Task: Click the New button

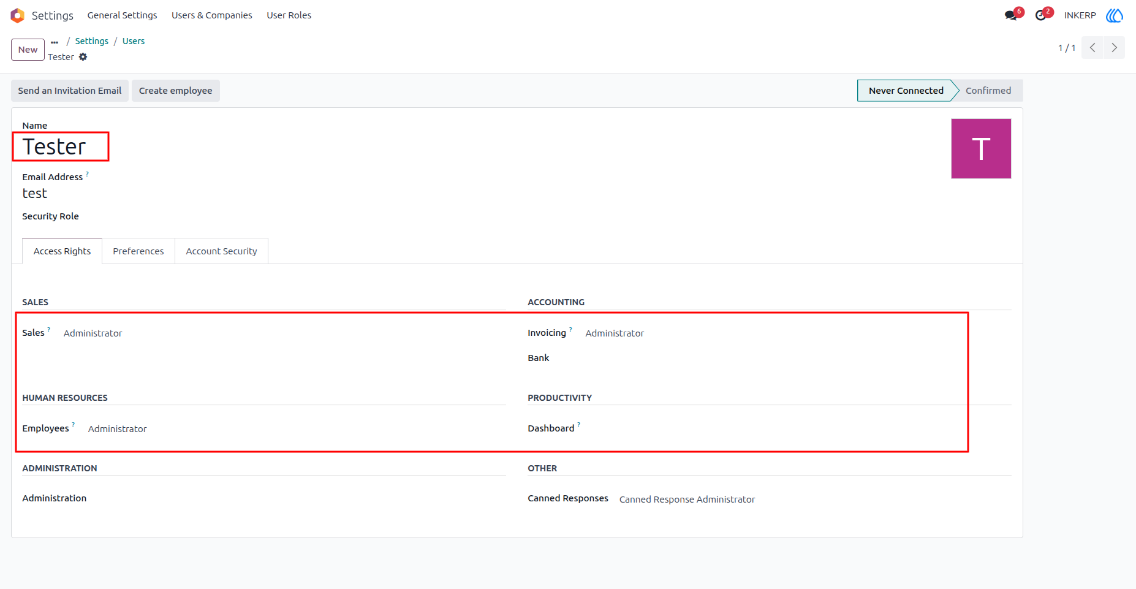Action: [x=28, y=50]
